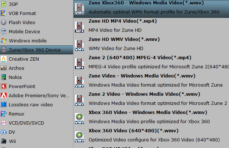Screen dimensions: 229x148
Task: Click 'Automatic optimal WMV format profile' description
Action: tap(154, 12)
